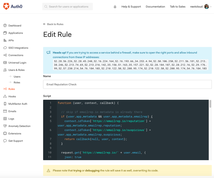Viewport: 214px width, 178px height.
Task: Click the Extensions chip icon
Action: pos(5,133)
